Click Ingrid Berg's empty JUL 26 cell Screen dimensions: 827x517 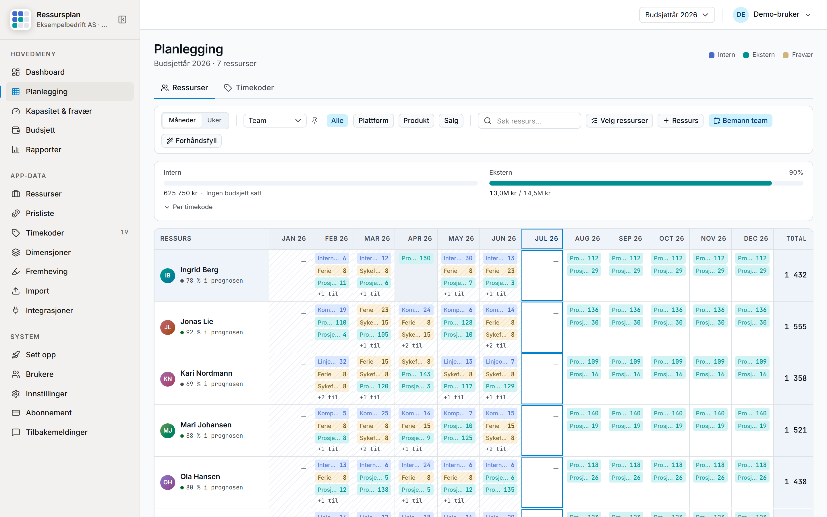(542, 276)
